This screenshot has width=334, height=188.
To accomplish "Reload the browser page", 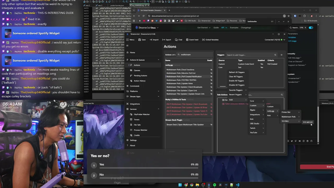I will (x=143, y=16).
